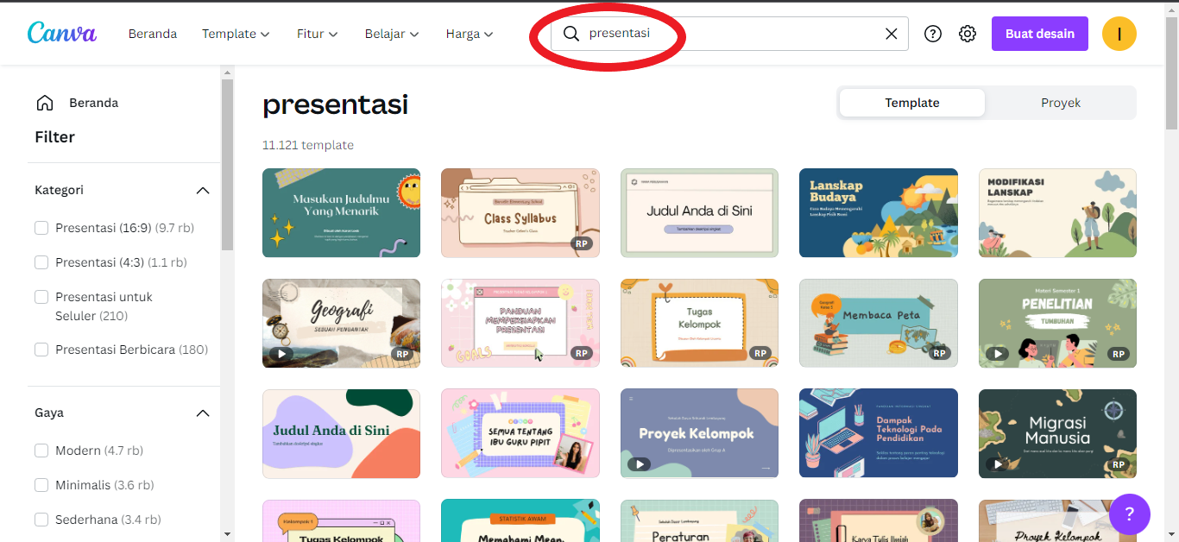Click the RP badge on Tugas Kelompok
1179x542 pixels.
(x=760, y=354)
